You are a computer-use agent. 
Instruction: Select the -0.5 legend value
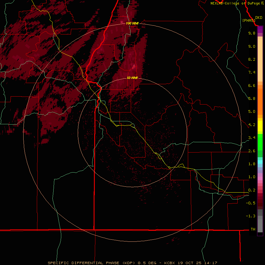tap(251, 203)
